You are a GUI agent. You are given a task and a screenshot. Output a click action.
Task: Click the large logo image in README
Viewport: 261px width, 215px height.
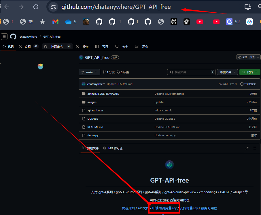click(x=169, y=165)
